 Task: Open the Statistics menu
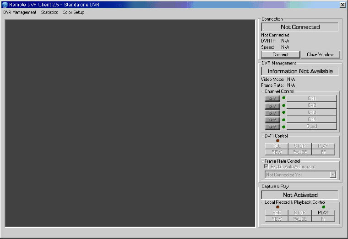[49, 12]
